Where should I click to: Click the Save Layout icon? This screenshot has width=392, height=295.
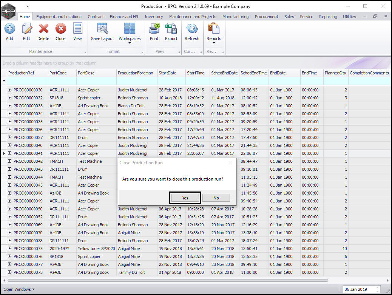tap(102, 32)
